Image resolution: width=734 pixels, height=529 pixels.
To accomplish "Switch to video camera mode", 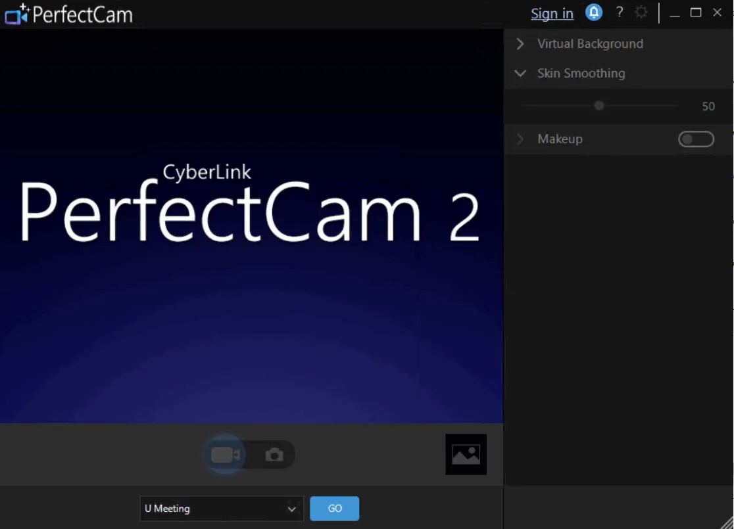I will (x=226, y=455).
